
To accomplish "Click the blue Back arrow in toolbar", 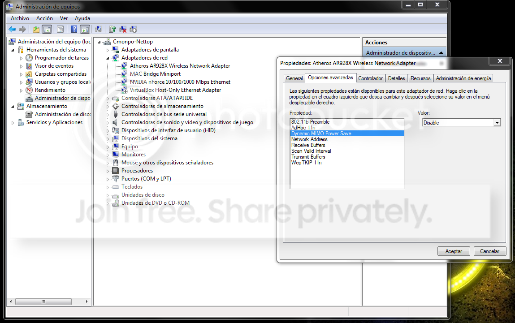I will pos(12,30).
